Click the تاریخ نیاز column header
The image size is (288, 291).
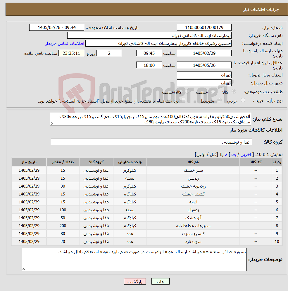click(x=29, y=162)
